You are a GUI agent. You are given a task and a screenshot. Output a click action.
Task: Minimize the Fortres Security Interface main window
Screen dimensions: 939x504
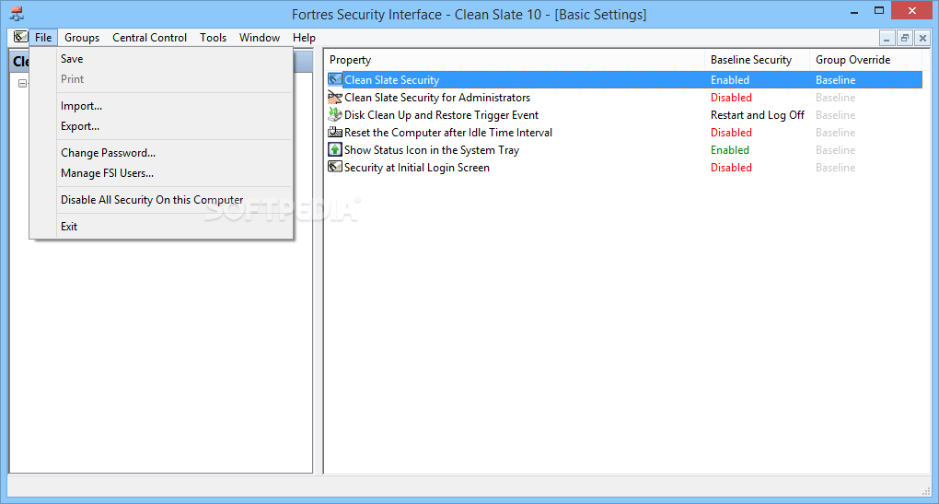pyautogui.click(x=854, y=11)
